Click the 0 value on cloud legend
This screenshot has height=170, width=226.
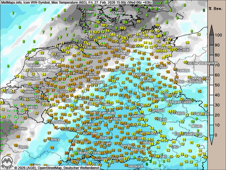click(216, 135)
